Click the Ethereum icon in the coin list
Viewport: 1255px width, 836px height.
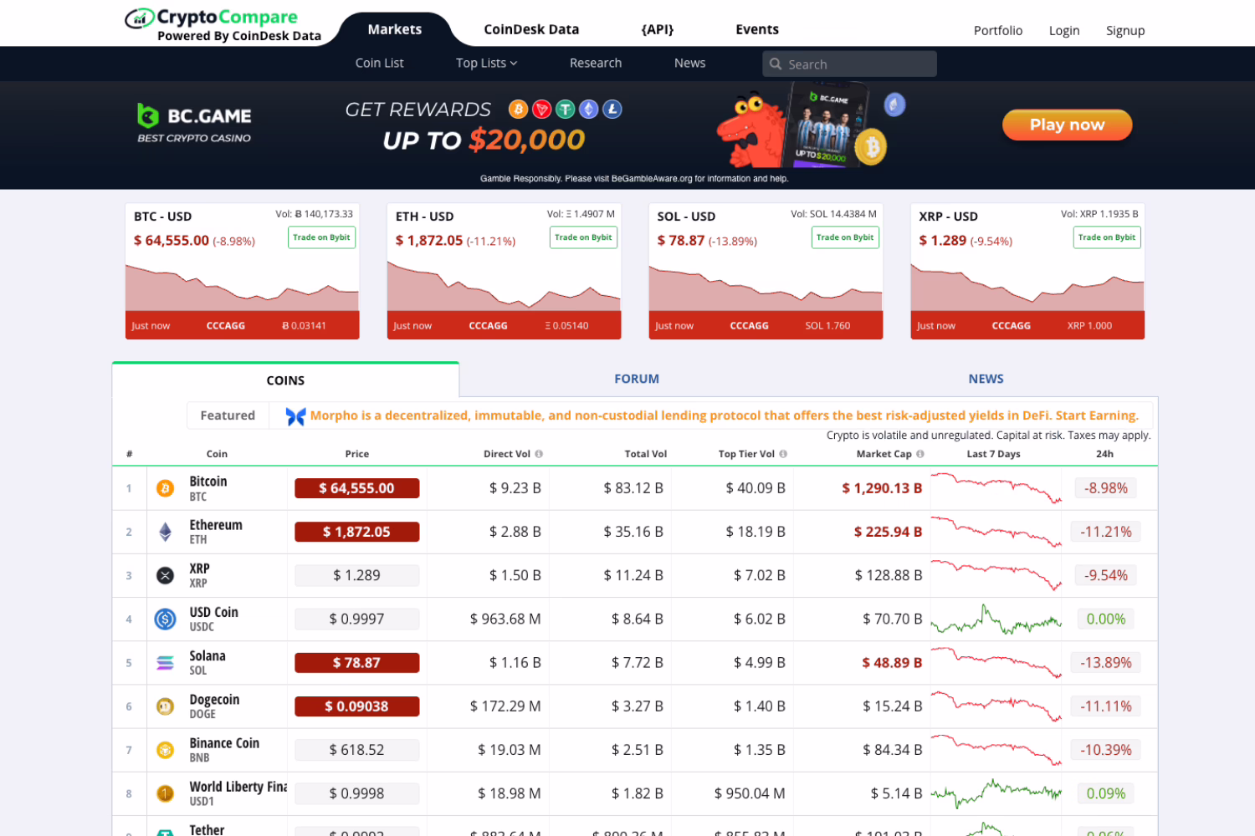click(x=165, y=532)
